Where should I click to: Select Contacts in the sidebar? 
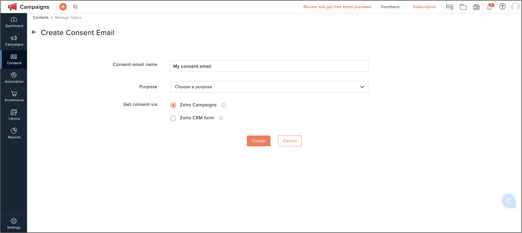click(x=14, y=59)
